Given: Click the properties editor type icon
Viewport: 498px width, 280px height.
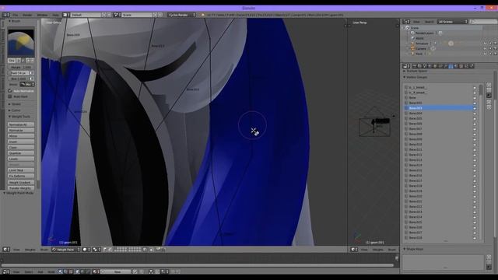Looking at the screenshot, I should pos(406,66).
